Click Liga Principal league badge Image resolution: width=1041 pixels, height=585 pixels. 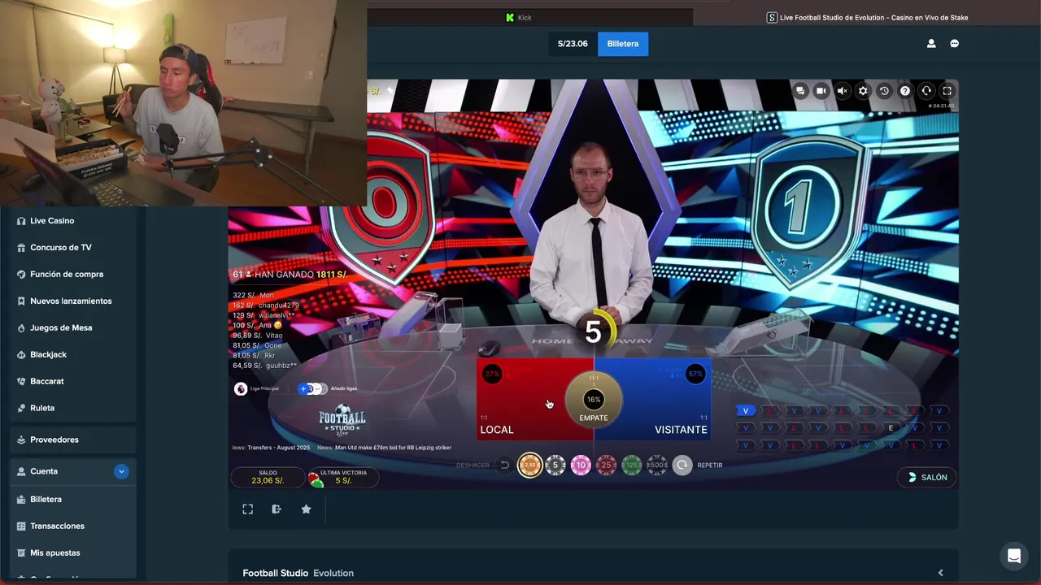click(241, 388)
